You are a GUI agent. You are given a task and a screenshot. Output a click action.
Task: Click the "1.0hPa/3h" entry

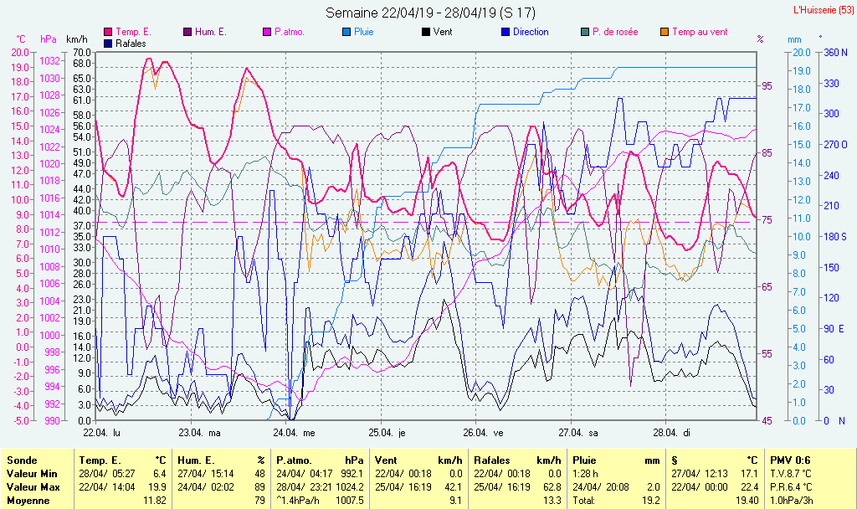[792, 501]
